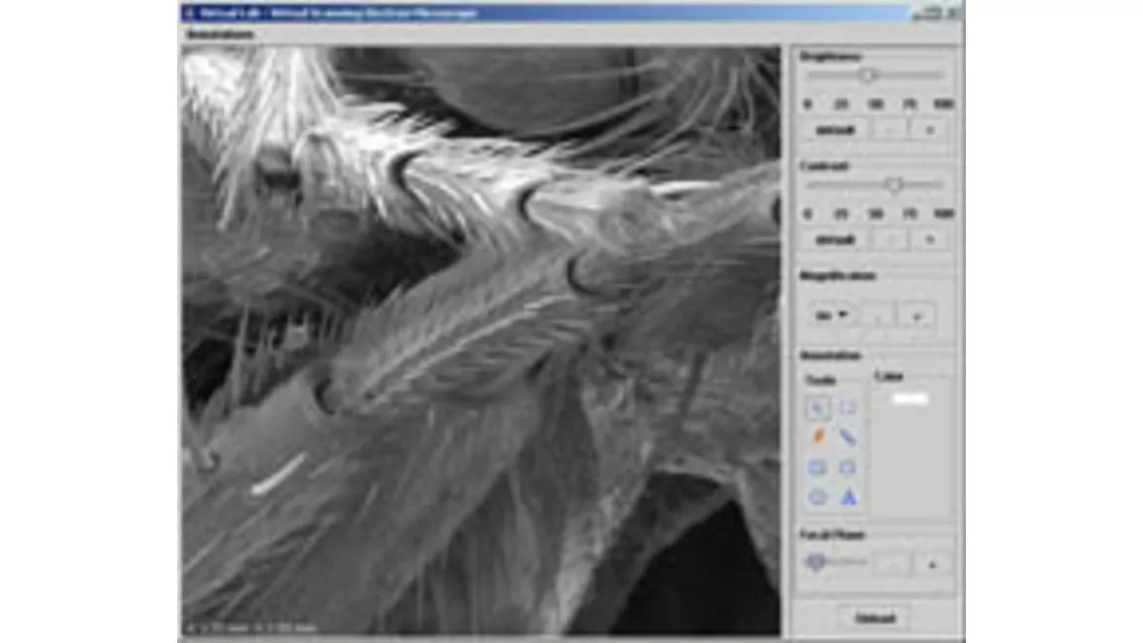Adjust the Brightness slider handle
This screenshot has height=643, width=1143.
coord(868,74)
